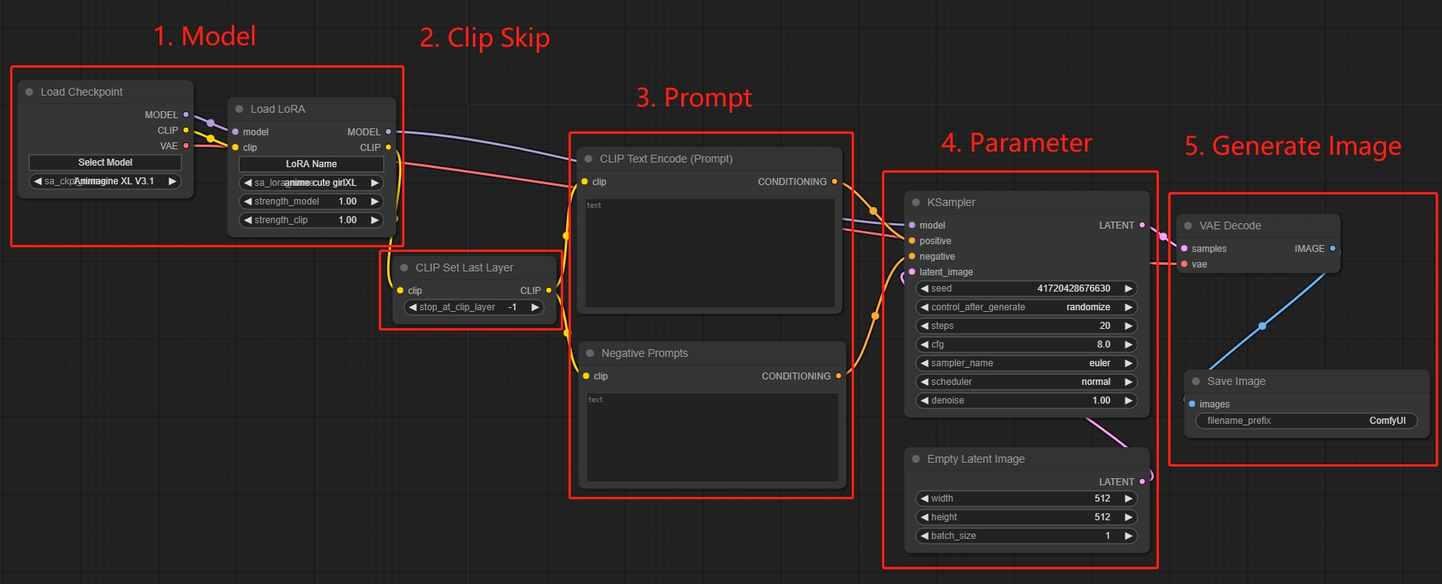Open the scheduler dropdown set to normal
The width and height of the screenshot is (1442, 584).
coord(1026,382)
